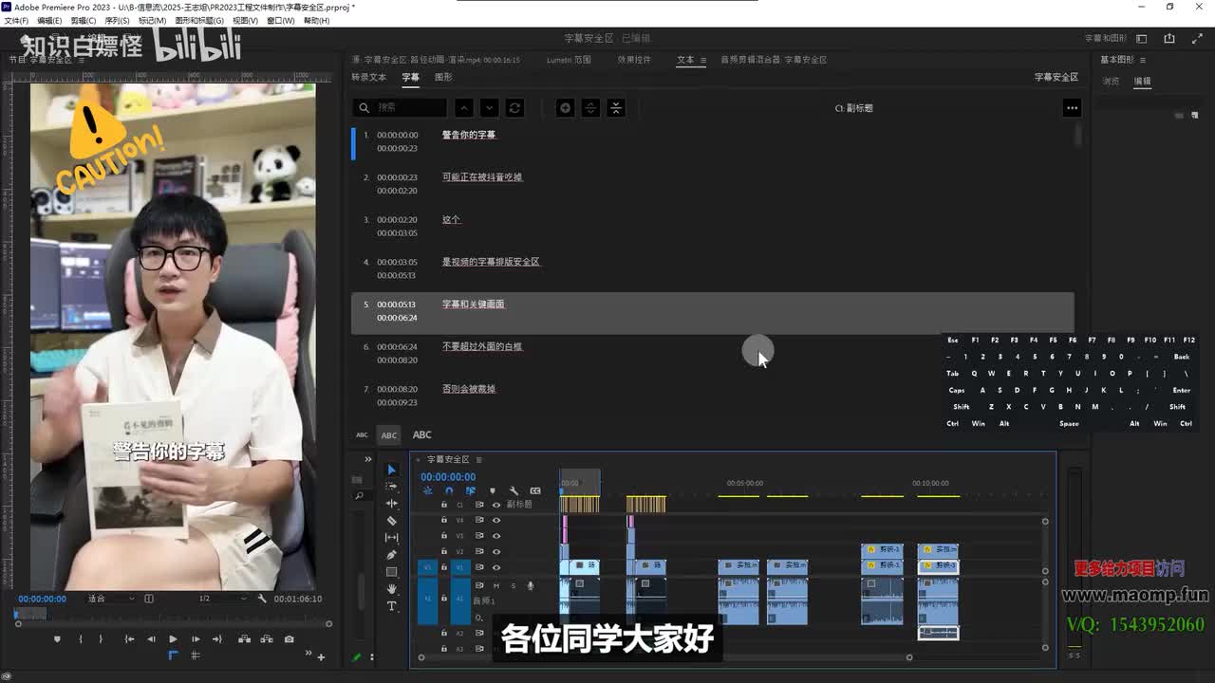
Task: Toggle nest sequence insert mode
Action: click(428, 490)
